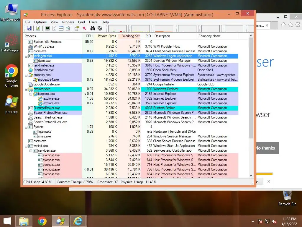This screenshot has width=302, height=227.
Task: Collapse the explorer.exe tree node
Action: [x=26, y=89]
